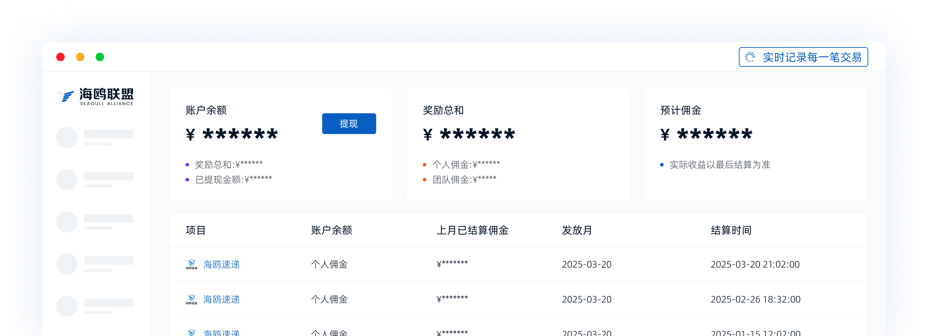Select the 发放月 column header
This screenshot has height=336, width=928.
click(x=577, y=230)
